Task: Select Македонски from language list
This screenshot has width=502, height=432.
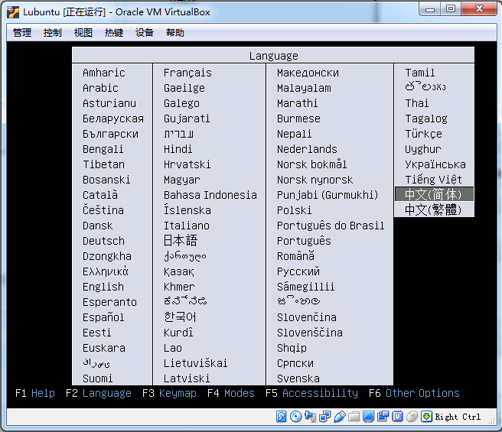Action: [308, 73]
